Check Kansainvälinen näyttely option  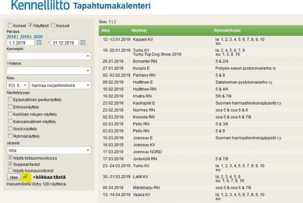click(x=10, y=121)
